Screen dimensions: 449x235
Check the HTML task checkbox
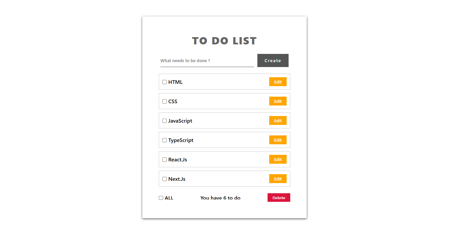pos(165,82)
